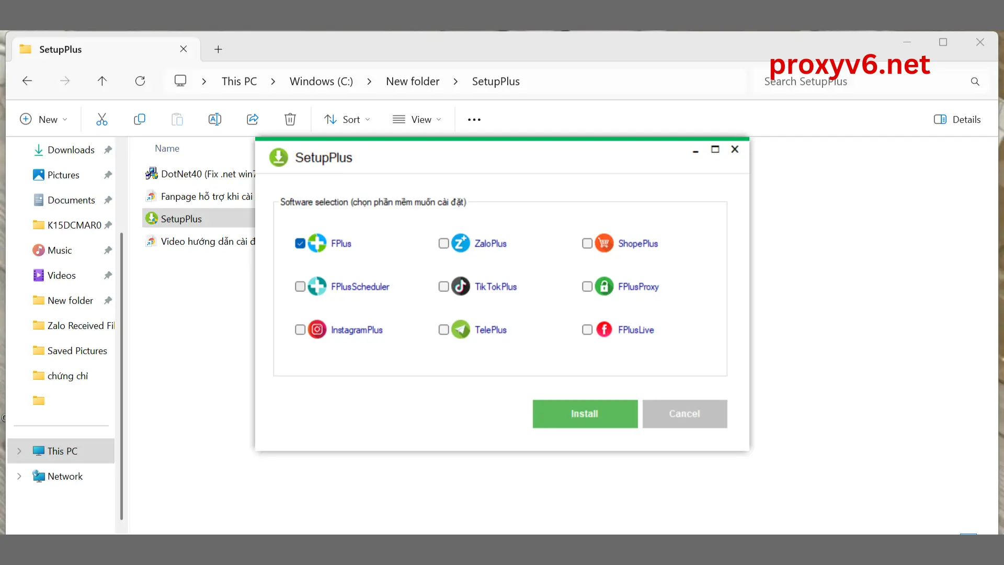The width and height of the screenshot is (1004, 565).
Task: Click the sidebar vertical scrollbar
Action: [x=121, y=377]
